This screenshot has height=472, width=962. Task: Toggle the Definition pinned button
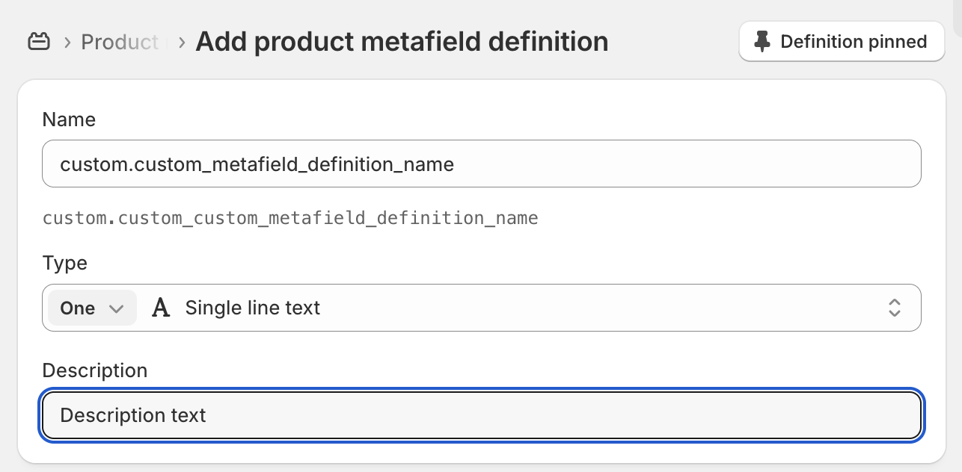(842, 42)
